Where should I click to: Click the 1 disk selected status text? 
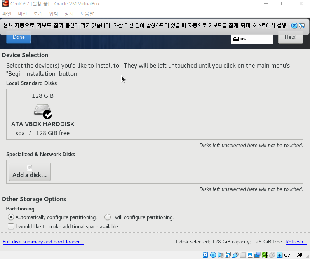(x=228, y=242)
